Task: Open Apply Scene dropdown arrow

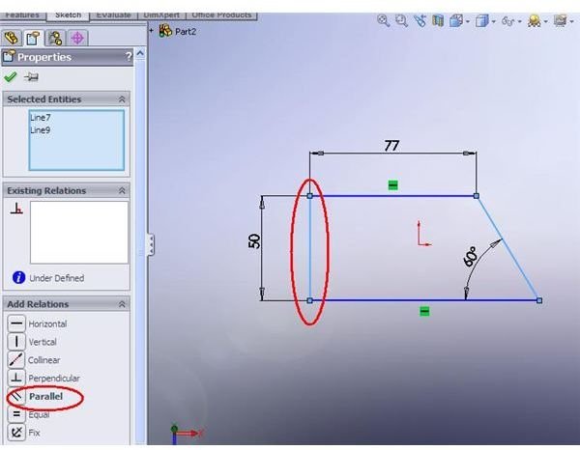Action: pos(545,22)
